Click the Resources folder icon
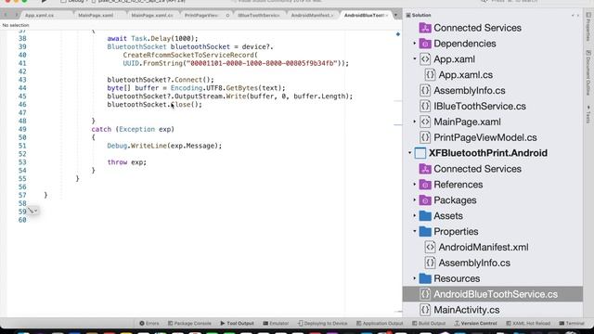The image size is (594, 334). point(425,278)
